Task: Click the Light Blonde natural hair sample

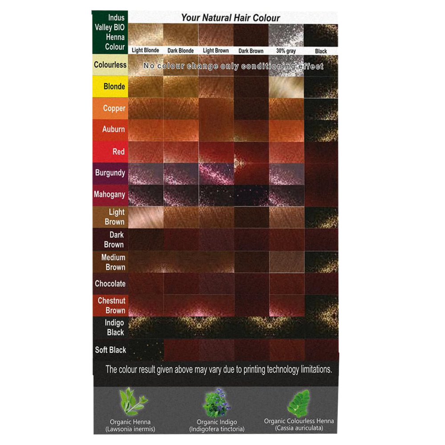Action: [x=146, y=35]
